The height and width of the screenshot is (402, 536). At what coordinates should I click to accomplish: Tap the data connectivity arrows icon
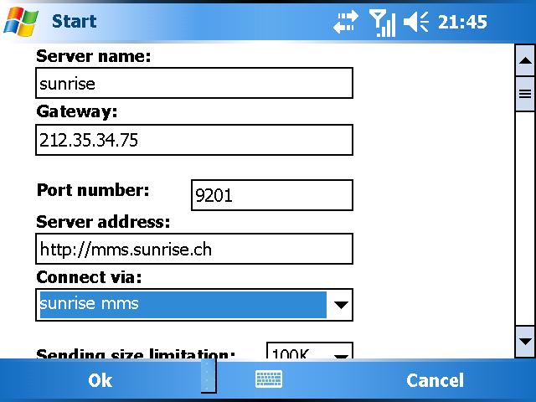click(x=346, y=22)
